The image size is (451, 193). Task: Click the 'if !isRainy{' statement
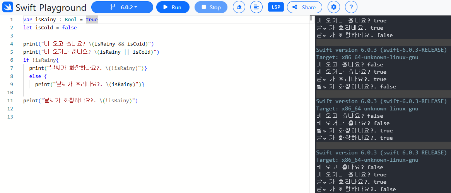click(x=41, y=60)
